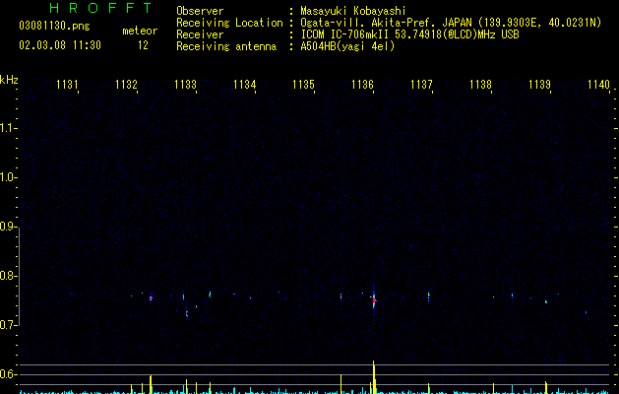Screen dimensions: 619x394
Task: Click the receiving location Ogata-vill. text
Action: [451, 23]
